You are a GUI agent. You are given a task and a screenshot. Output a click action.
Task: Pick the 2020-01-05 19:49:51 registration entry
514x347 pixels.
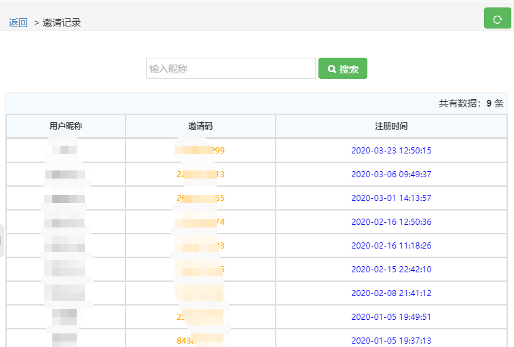[x=391, y=317]
